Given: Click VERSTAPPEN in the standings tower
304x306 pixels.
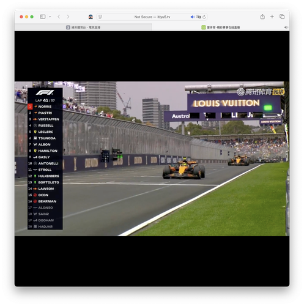Looking at the screenshot, I should pyautogui.click(x=49, y=119).
